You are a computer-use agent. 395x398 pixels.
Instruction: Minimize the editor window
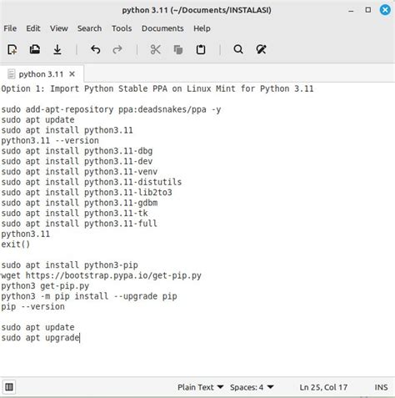tap(351, 11)
